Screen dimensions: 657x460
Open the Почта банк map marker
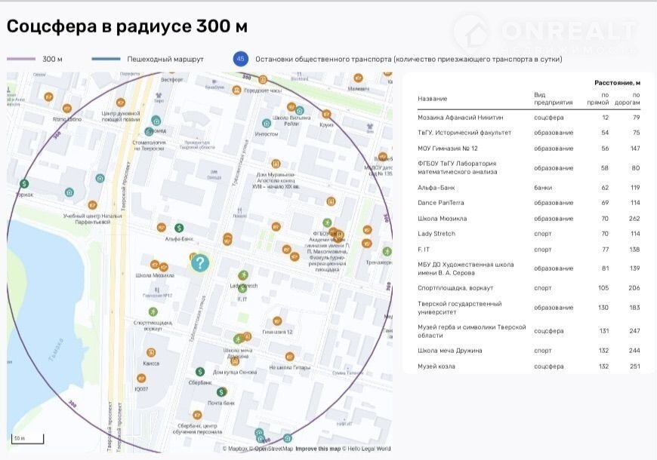click(221, 392)
